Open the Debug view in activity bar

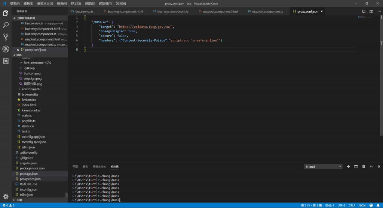coord(6,49)
